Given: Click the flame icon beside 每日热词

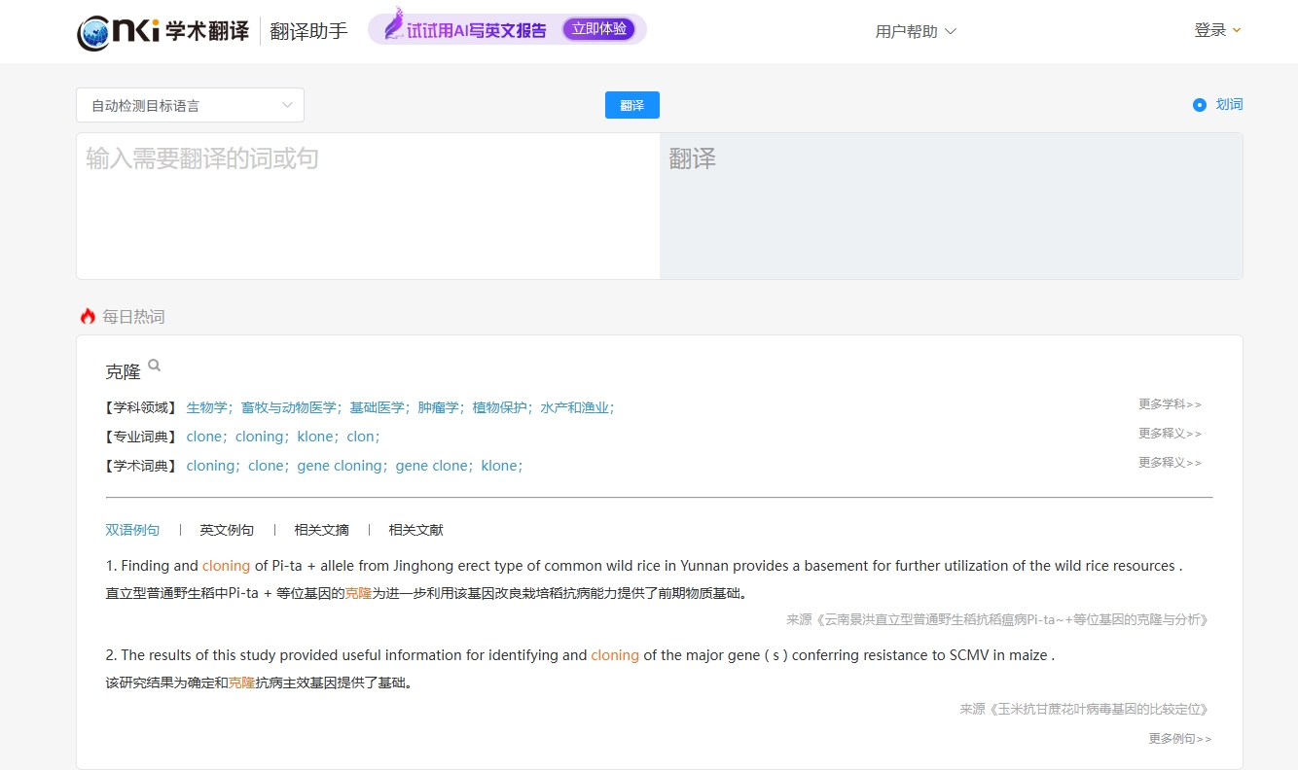Looking at the screenshot, I should click(87, 315).
